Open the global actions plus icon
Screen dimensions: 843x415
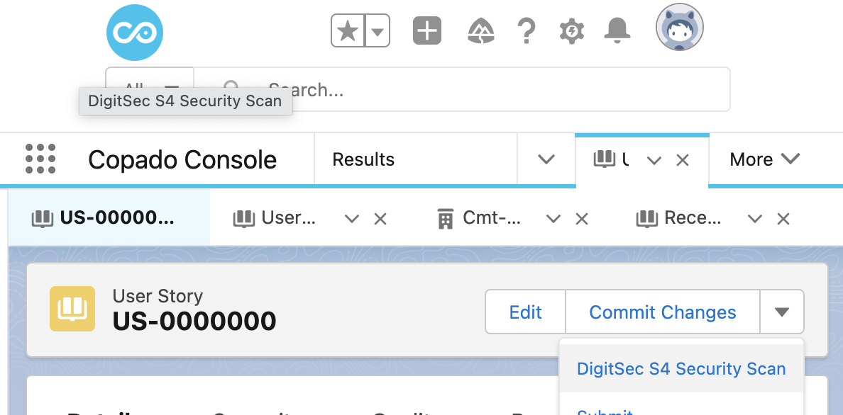[x=427, y=30]
